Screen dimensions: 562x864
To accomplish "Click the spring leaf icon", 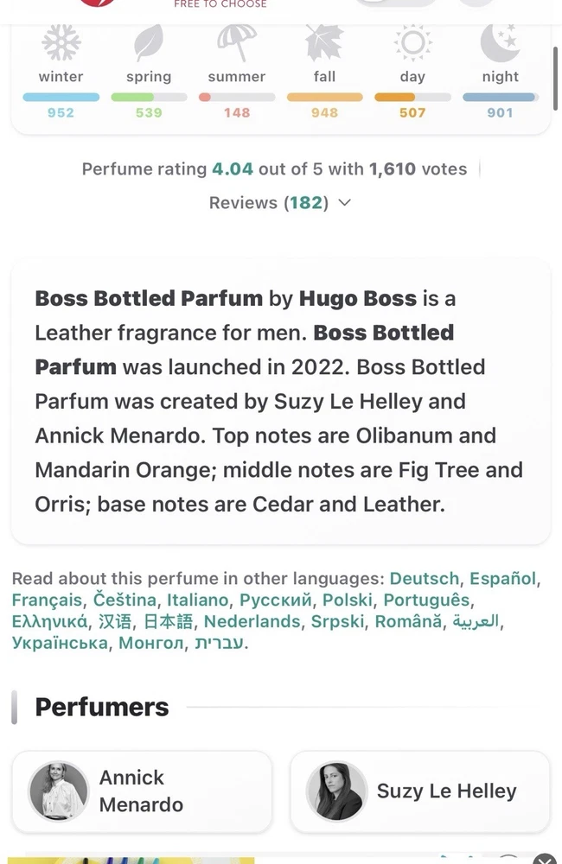I will click(149, 43).
